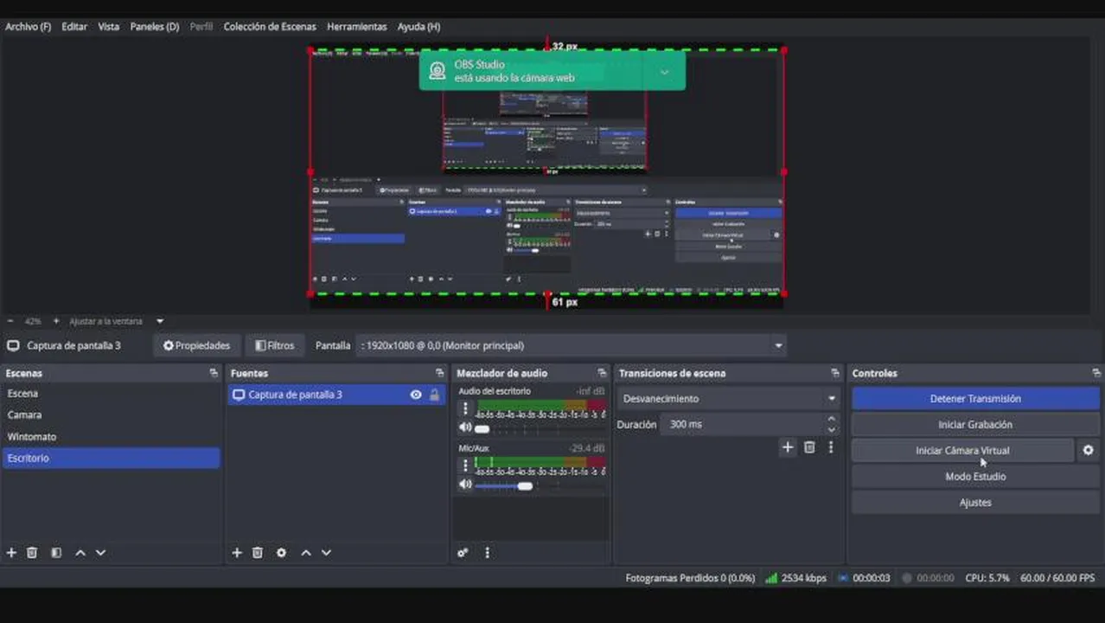Image resolution: width=1105 pixels, height=623 pixels.
Task: Open source Filtros button
Action: click(275, 345)
